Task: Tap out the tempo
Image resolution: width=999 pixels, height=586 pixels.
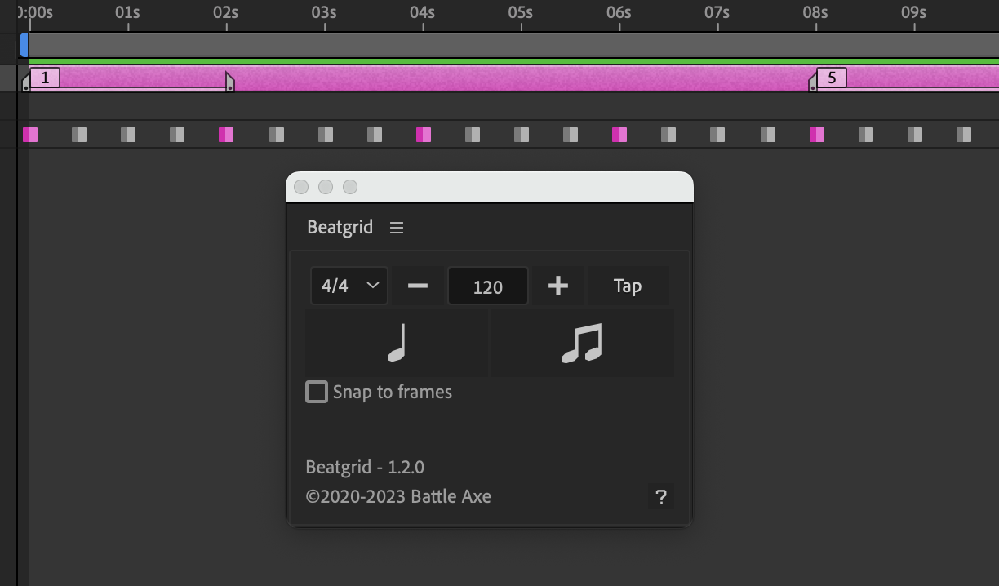Action: click(x=627, y=286)
